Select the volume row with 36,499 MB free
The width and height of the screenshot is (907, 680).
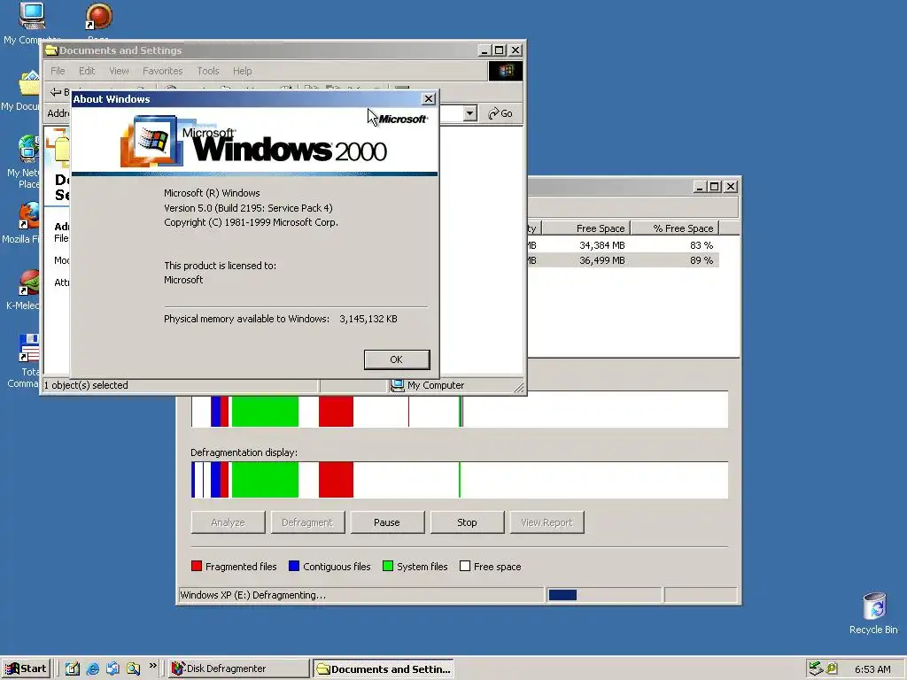624,260
